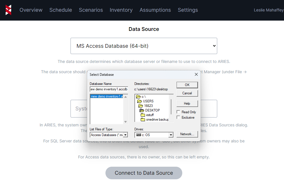
Task: Click the c: OS drive icon
Action: pyautogui.click(x=138, y=135)
